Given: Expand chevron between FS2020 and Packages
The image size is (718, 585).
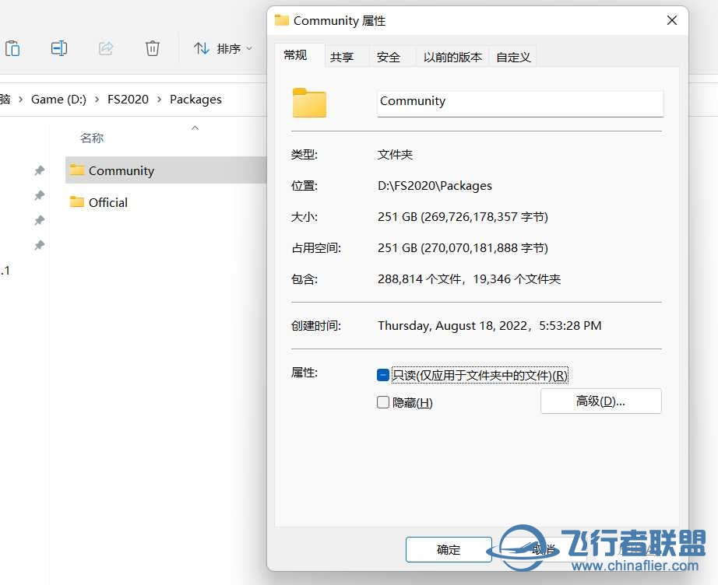Looking at the screenshot, I should click(x=160, y=100).
